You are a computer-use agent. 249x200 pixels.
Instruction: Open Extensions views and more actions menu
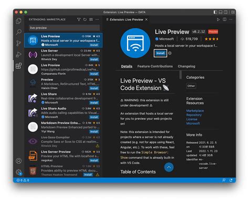coord(97,19)
